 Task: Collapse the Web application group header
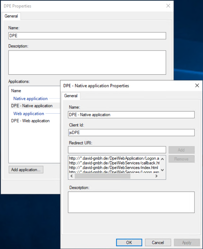29,113
